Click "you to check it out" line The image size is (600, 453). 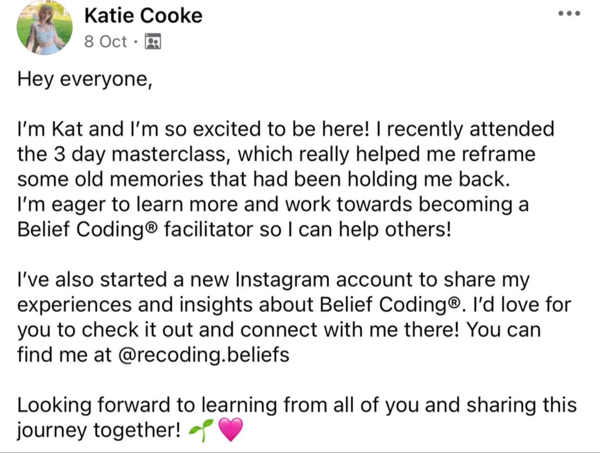point(279,330)
